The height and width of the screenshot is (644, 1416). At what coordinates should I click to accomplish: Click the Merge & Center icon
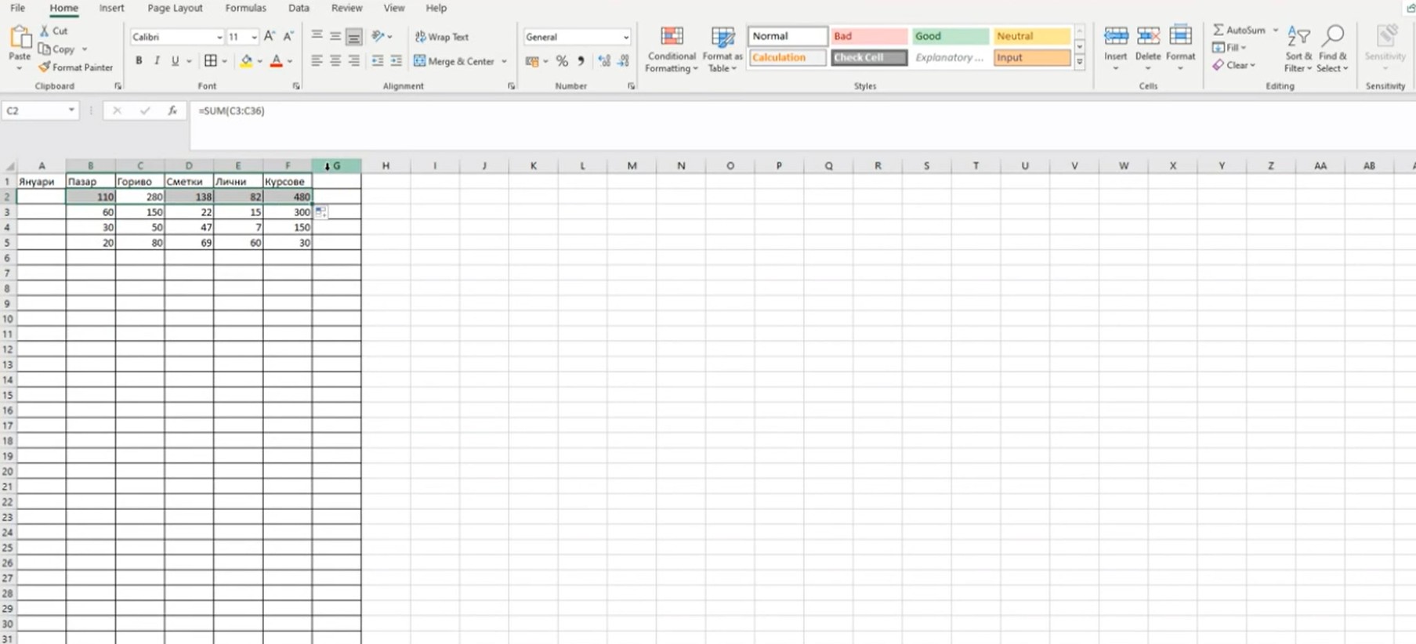pyautogui.click(x=420, y=61)
